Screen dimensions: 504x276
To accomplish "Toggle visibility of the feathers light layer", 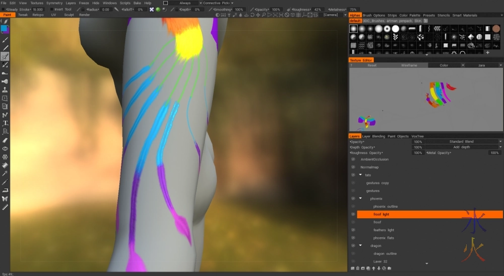I will pos(353,230).
